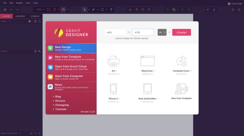Click the green boolean merge shapes icon
The width and height of the screenshot is (244, 136).
pos(174,10)
